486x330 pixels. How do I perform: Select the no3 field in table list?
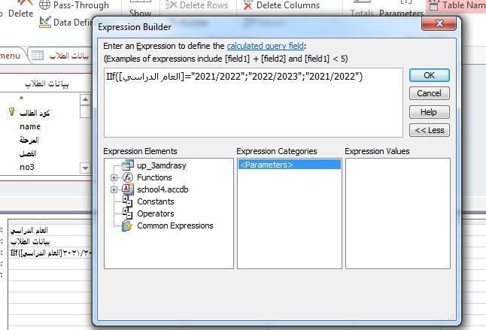[x=27, y=167]
